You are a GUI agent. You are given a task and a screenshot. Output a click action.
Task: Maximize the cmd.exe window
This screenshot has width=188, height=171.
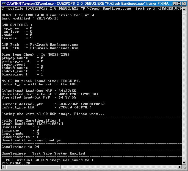[179, 4]
